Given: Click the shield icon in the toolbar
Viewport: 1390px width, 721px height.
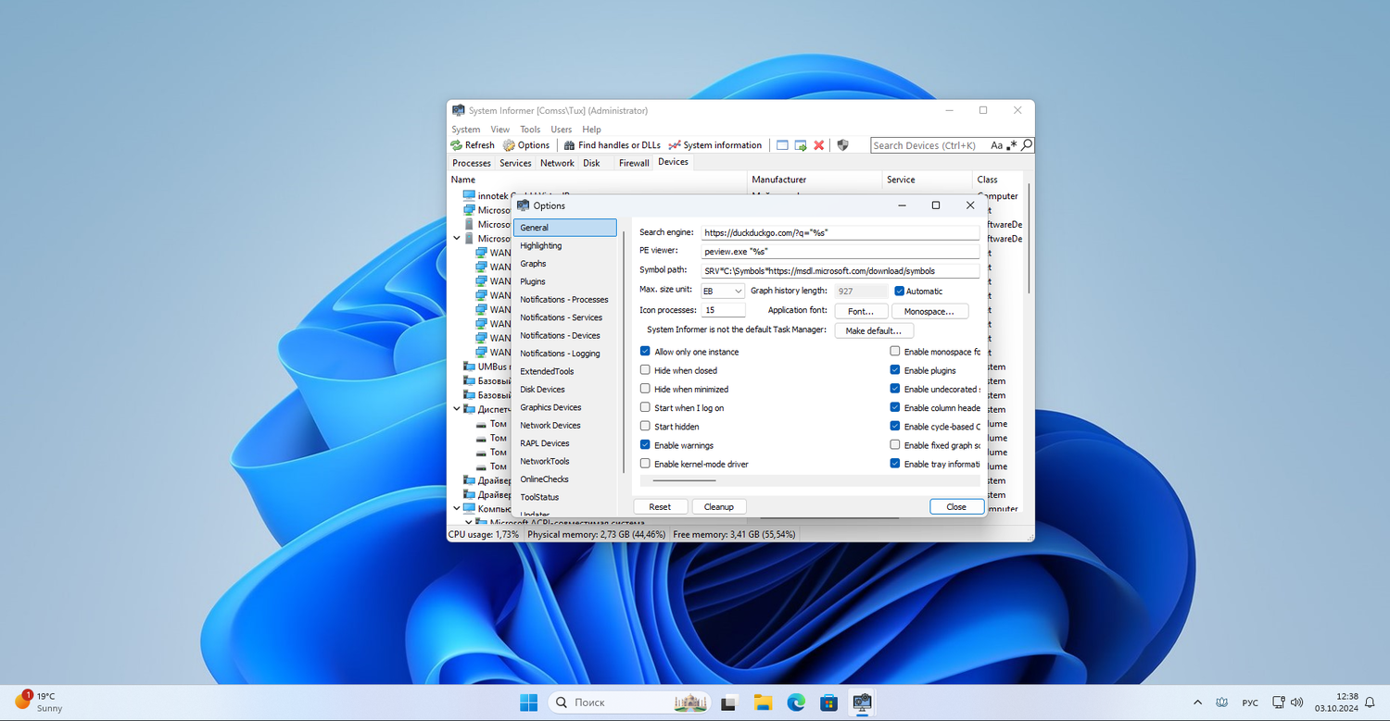Looking at the screenshot, I should pyautogui.click(x=842, y=145).
